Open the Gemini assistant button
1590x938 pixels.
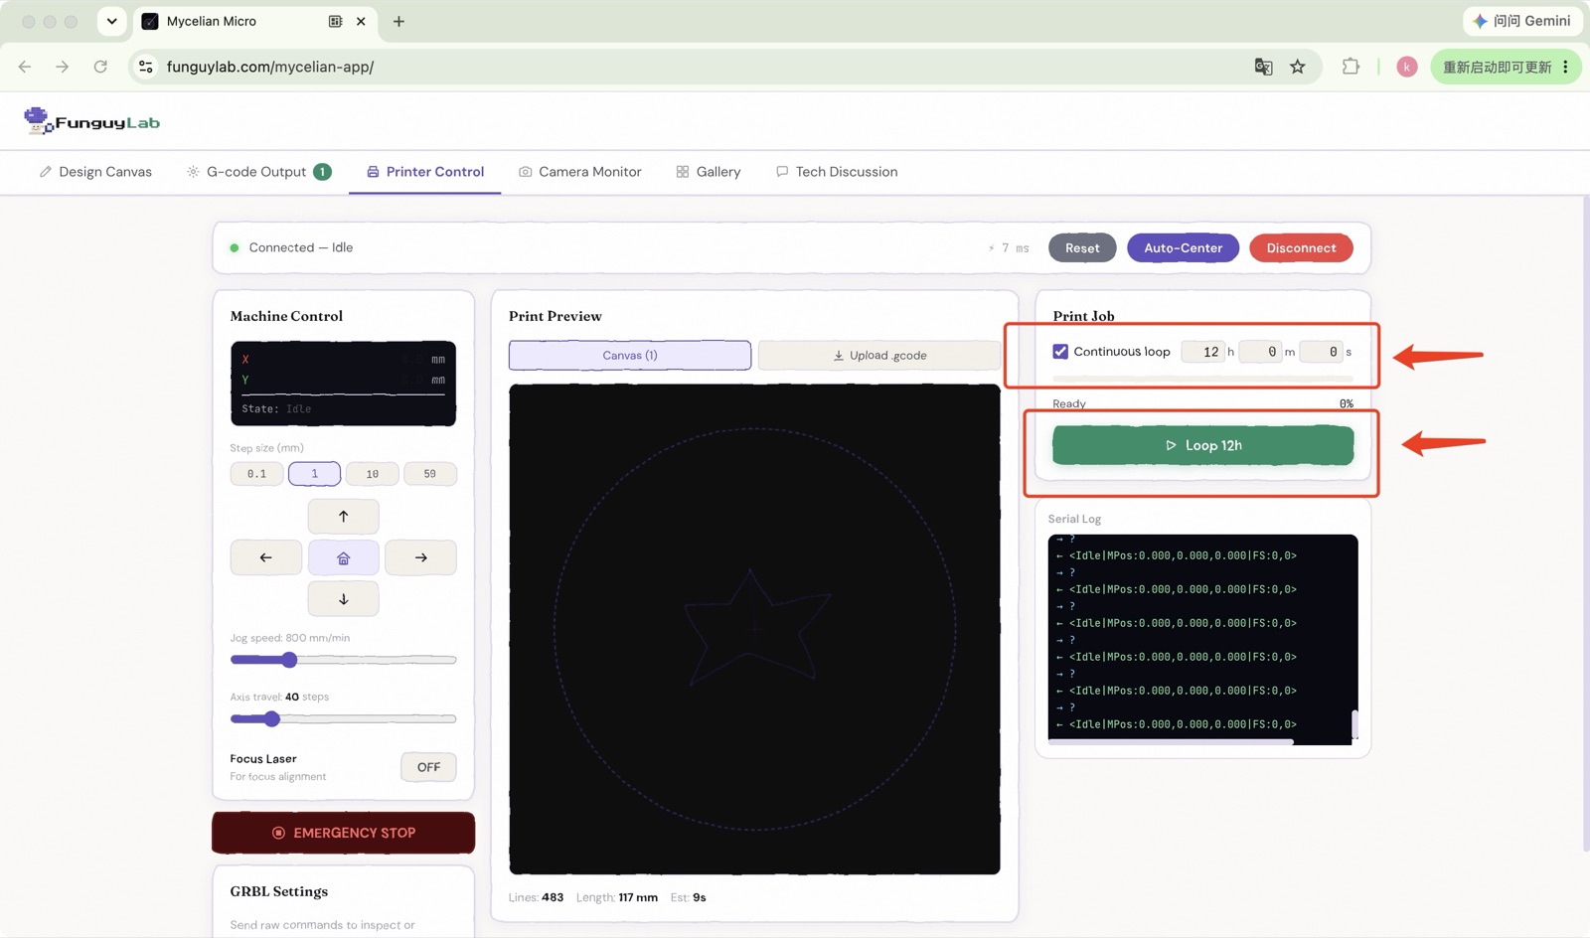pyautogui.click(x=1521, y=21)
